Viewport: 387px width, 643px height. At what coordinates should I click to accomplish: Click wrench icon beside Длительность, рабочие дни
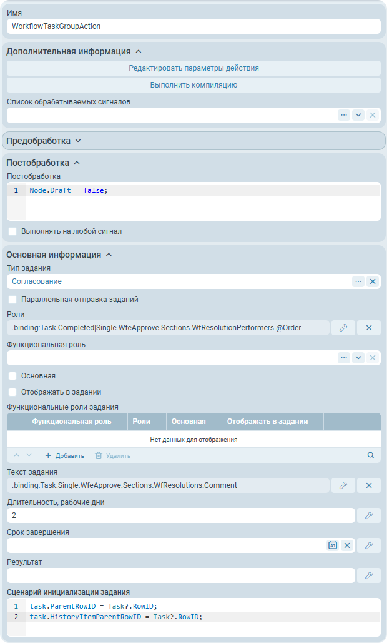click(368, 515)
